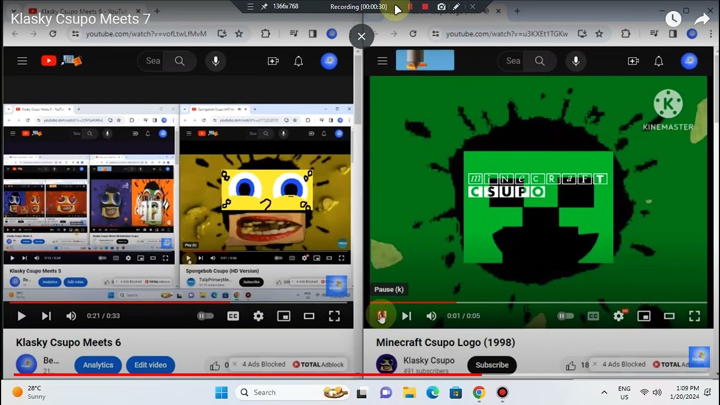720x405 pixels.
Task: Click the left window's YouTube hamburger menu
Action: coord(22,61)
